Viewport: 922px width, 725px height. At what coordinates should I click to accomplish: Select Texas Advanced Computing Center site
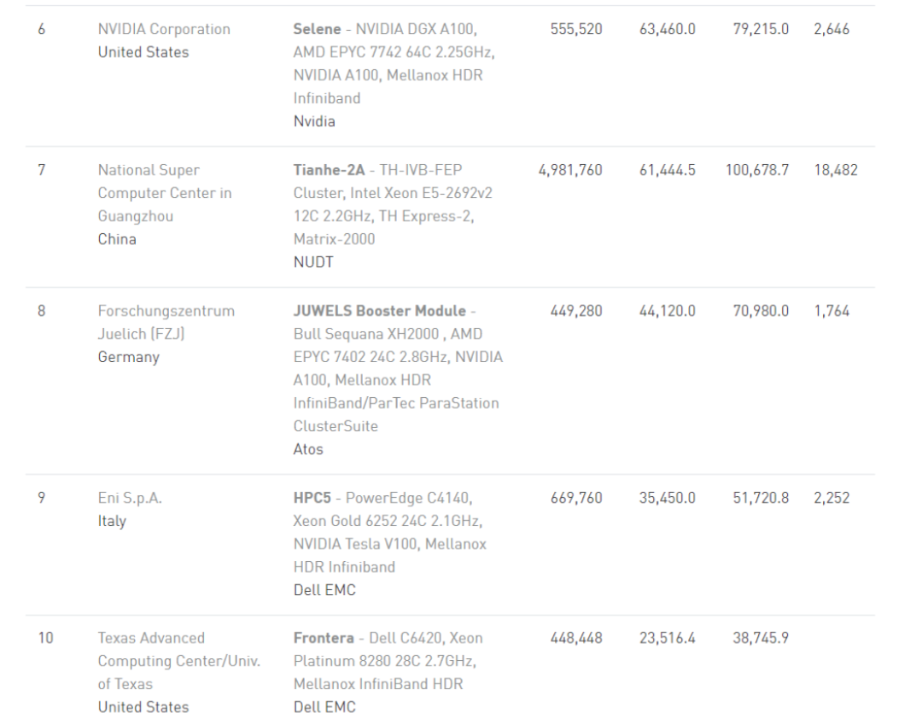(x=178, y=661)
